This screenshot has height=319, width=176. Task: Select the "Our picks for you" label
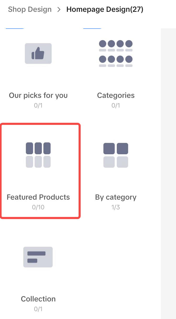coord(38,95)
